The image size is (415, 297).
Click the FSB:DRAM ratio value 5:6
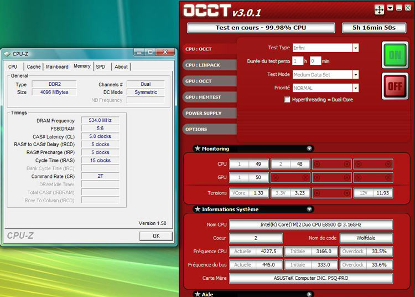(x=100, y=129)
